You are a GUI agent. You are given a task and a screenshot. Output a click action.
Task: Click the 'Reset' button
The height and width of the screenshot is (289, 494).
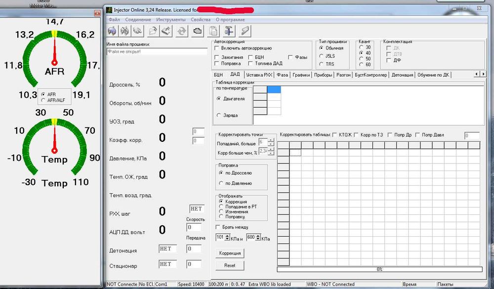click(230, 265)
